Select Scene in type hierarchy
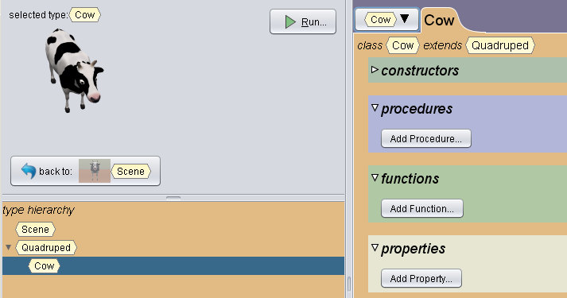Screen dimensions: 567x298 click(35, 230)
